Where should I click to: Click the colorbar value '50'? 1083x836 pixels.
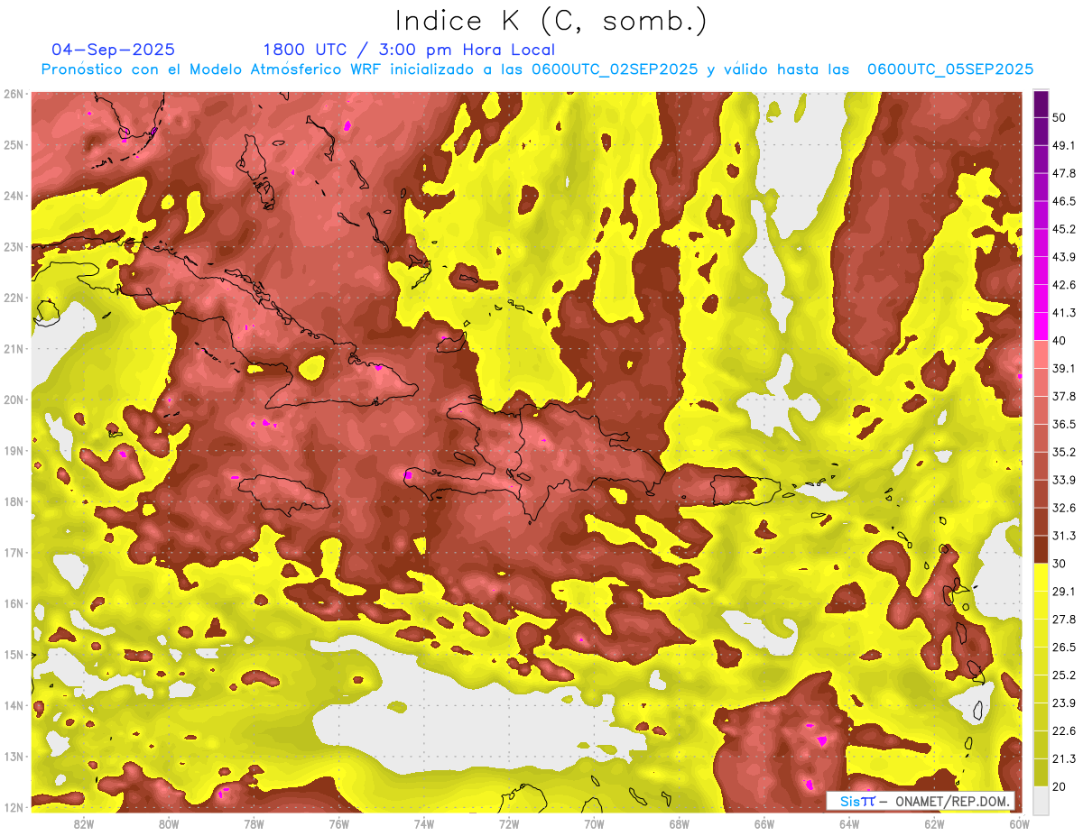click(x=1061, y=118)
